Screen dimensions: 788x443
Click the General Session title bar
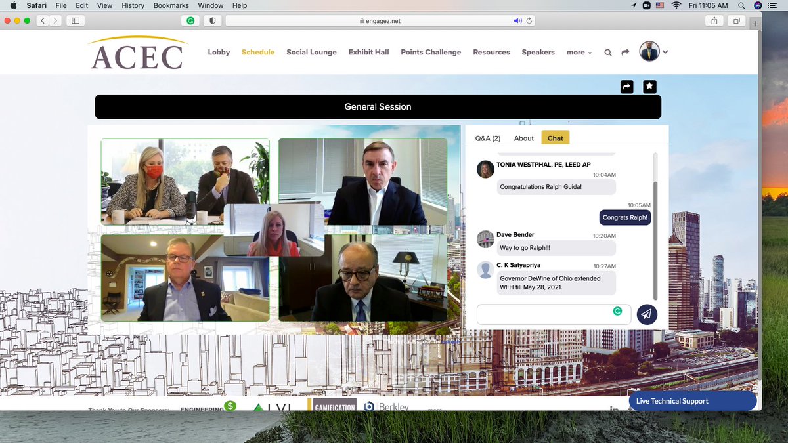pos(378,106)
